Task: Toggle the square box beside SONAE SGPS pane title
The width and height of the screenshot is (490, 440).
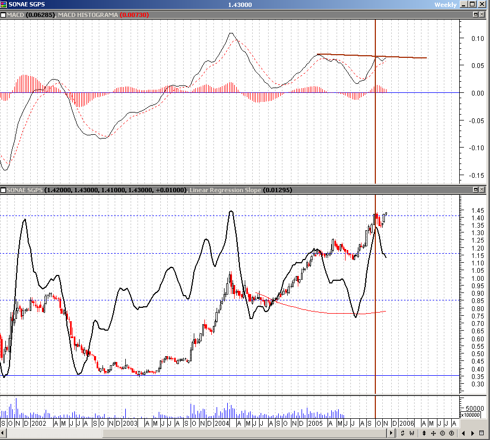Action: [x=3, y=190]
